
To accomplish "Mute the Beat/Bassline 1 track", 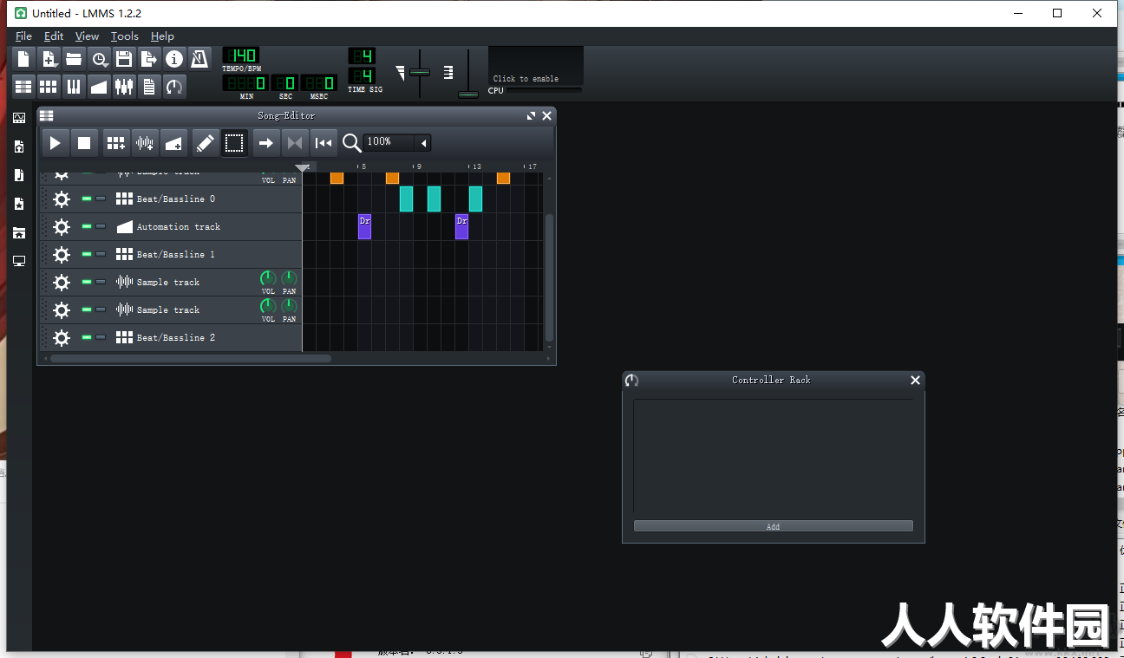I will click(87, 254).
